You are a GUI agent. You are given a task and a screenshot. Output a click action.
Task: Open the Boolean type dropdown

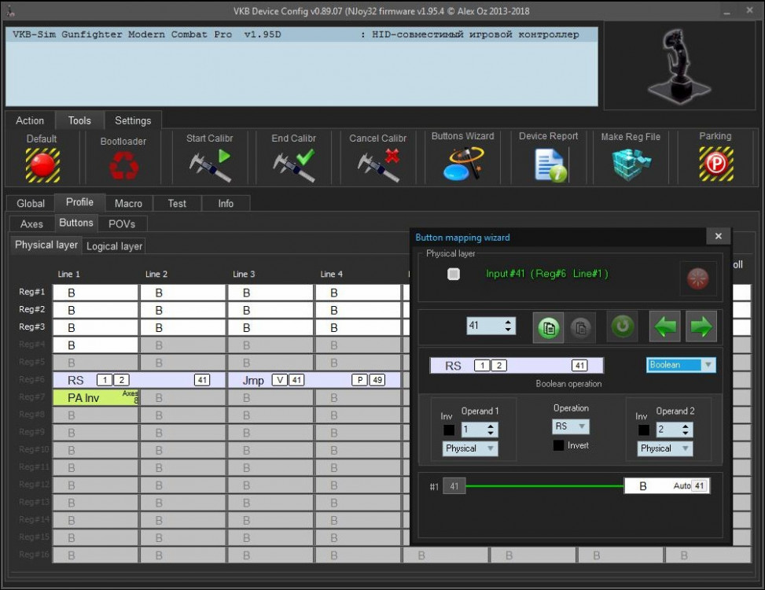point(681,365)
